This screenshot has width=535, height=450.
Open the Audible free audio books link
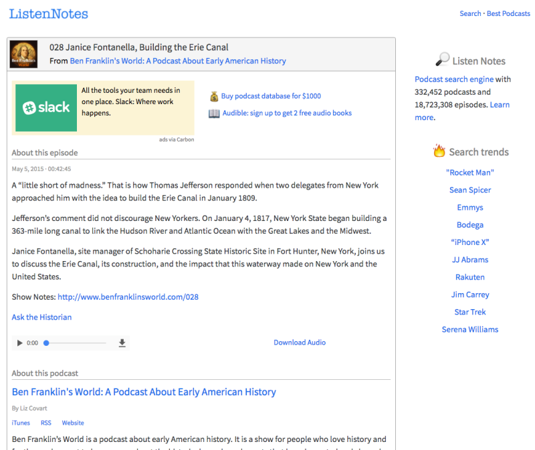click(287, 113)
